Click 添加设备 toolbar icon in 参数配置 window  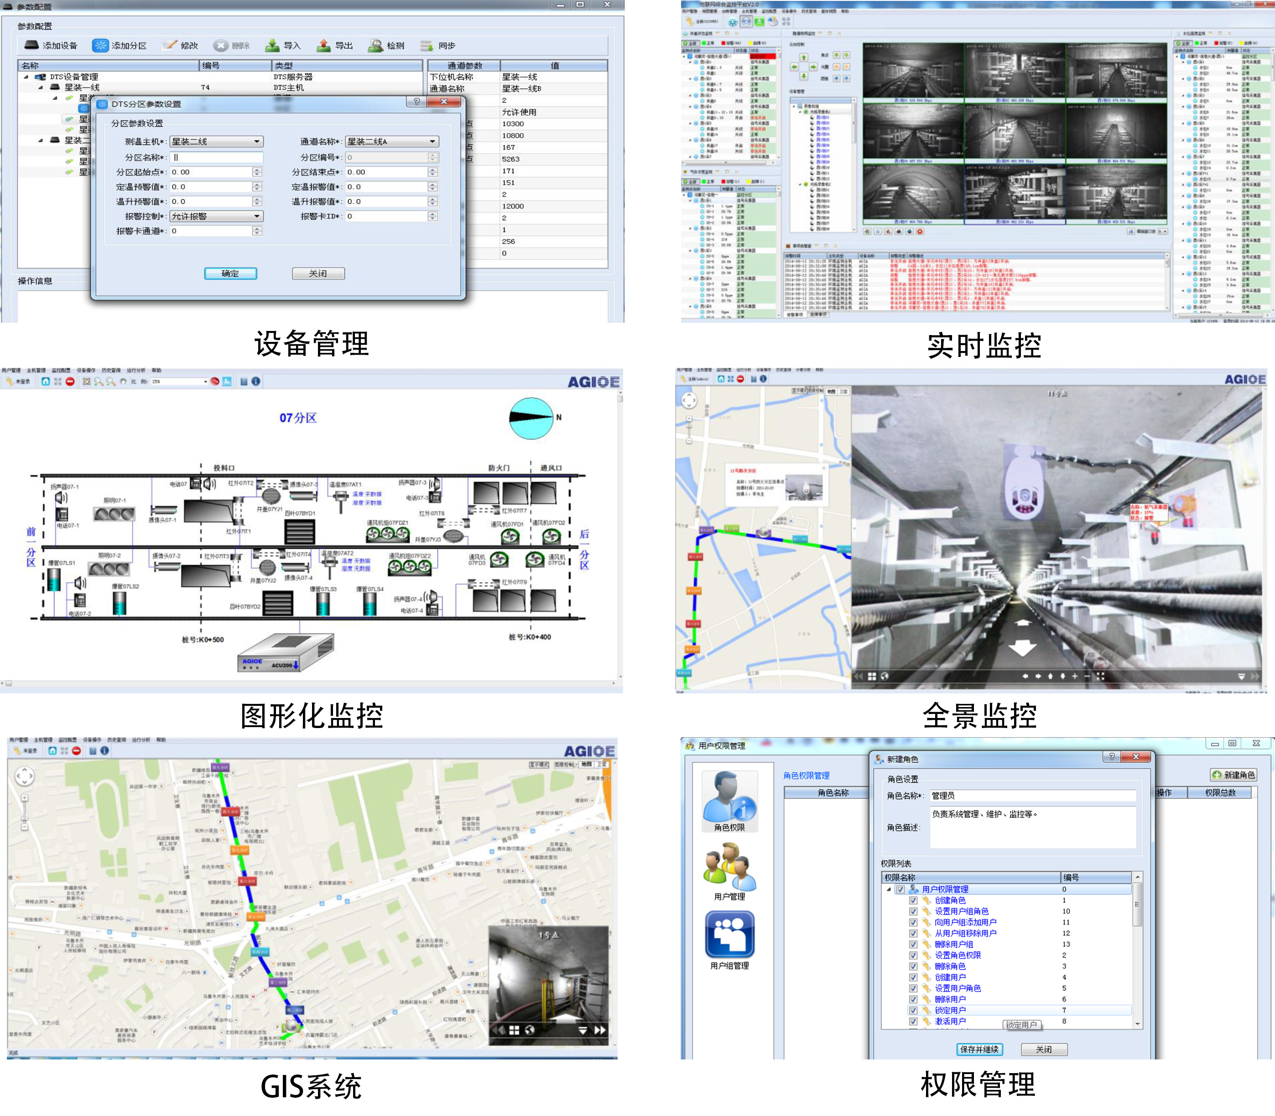pyautogui.click(x=31, y=46)
